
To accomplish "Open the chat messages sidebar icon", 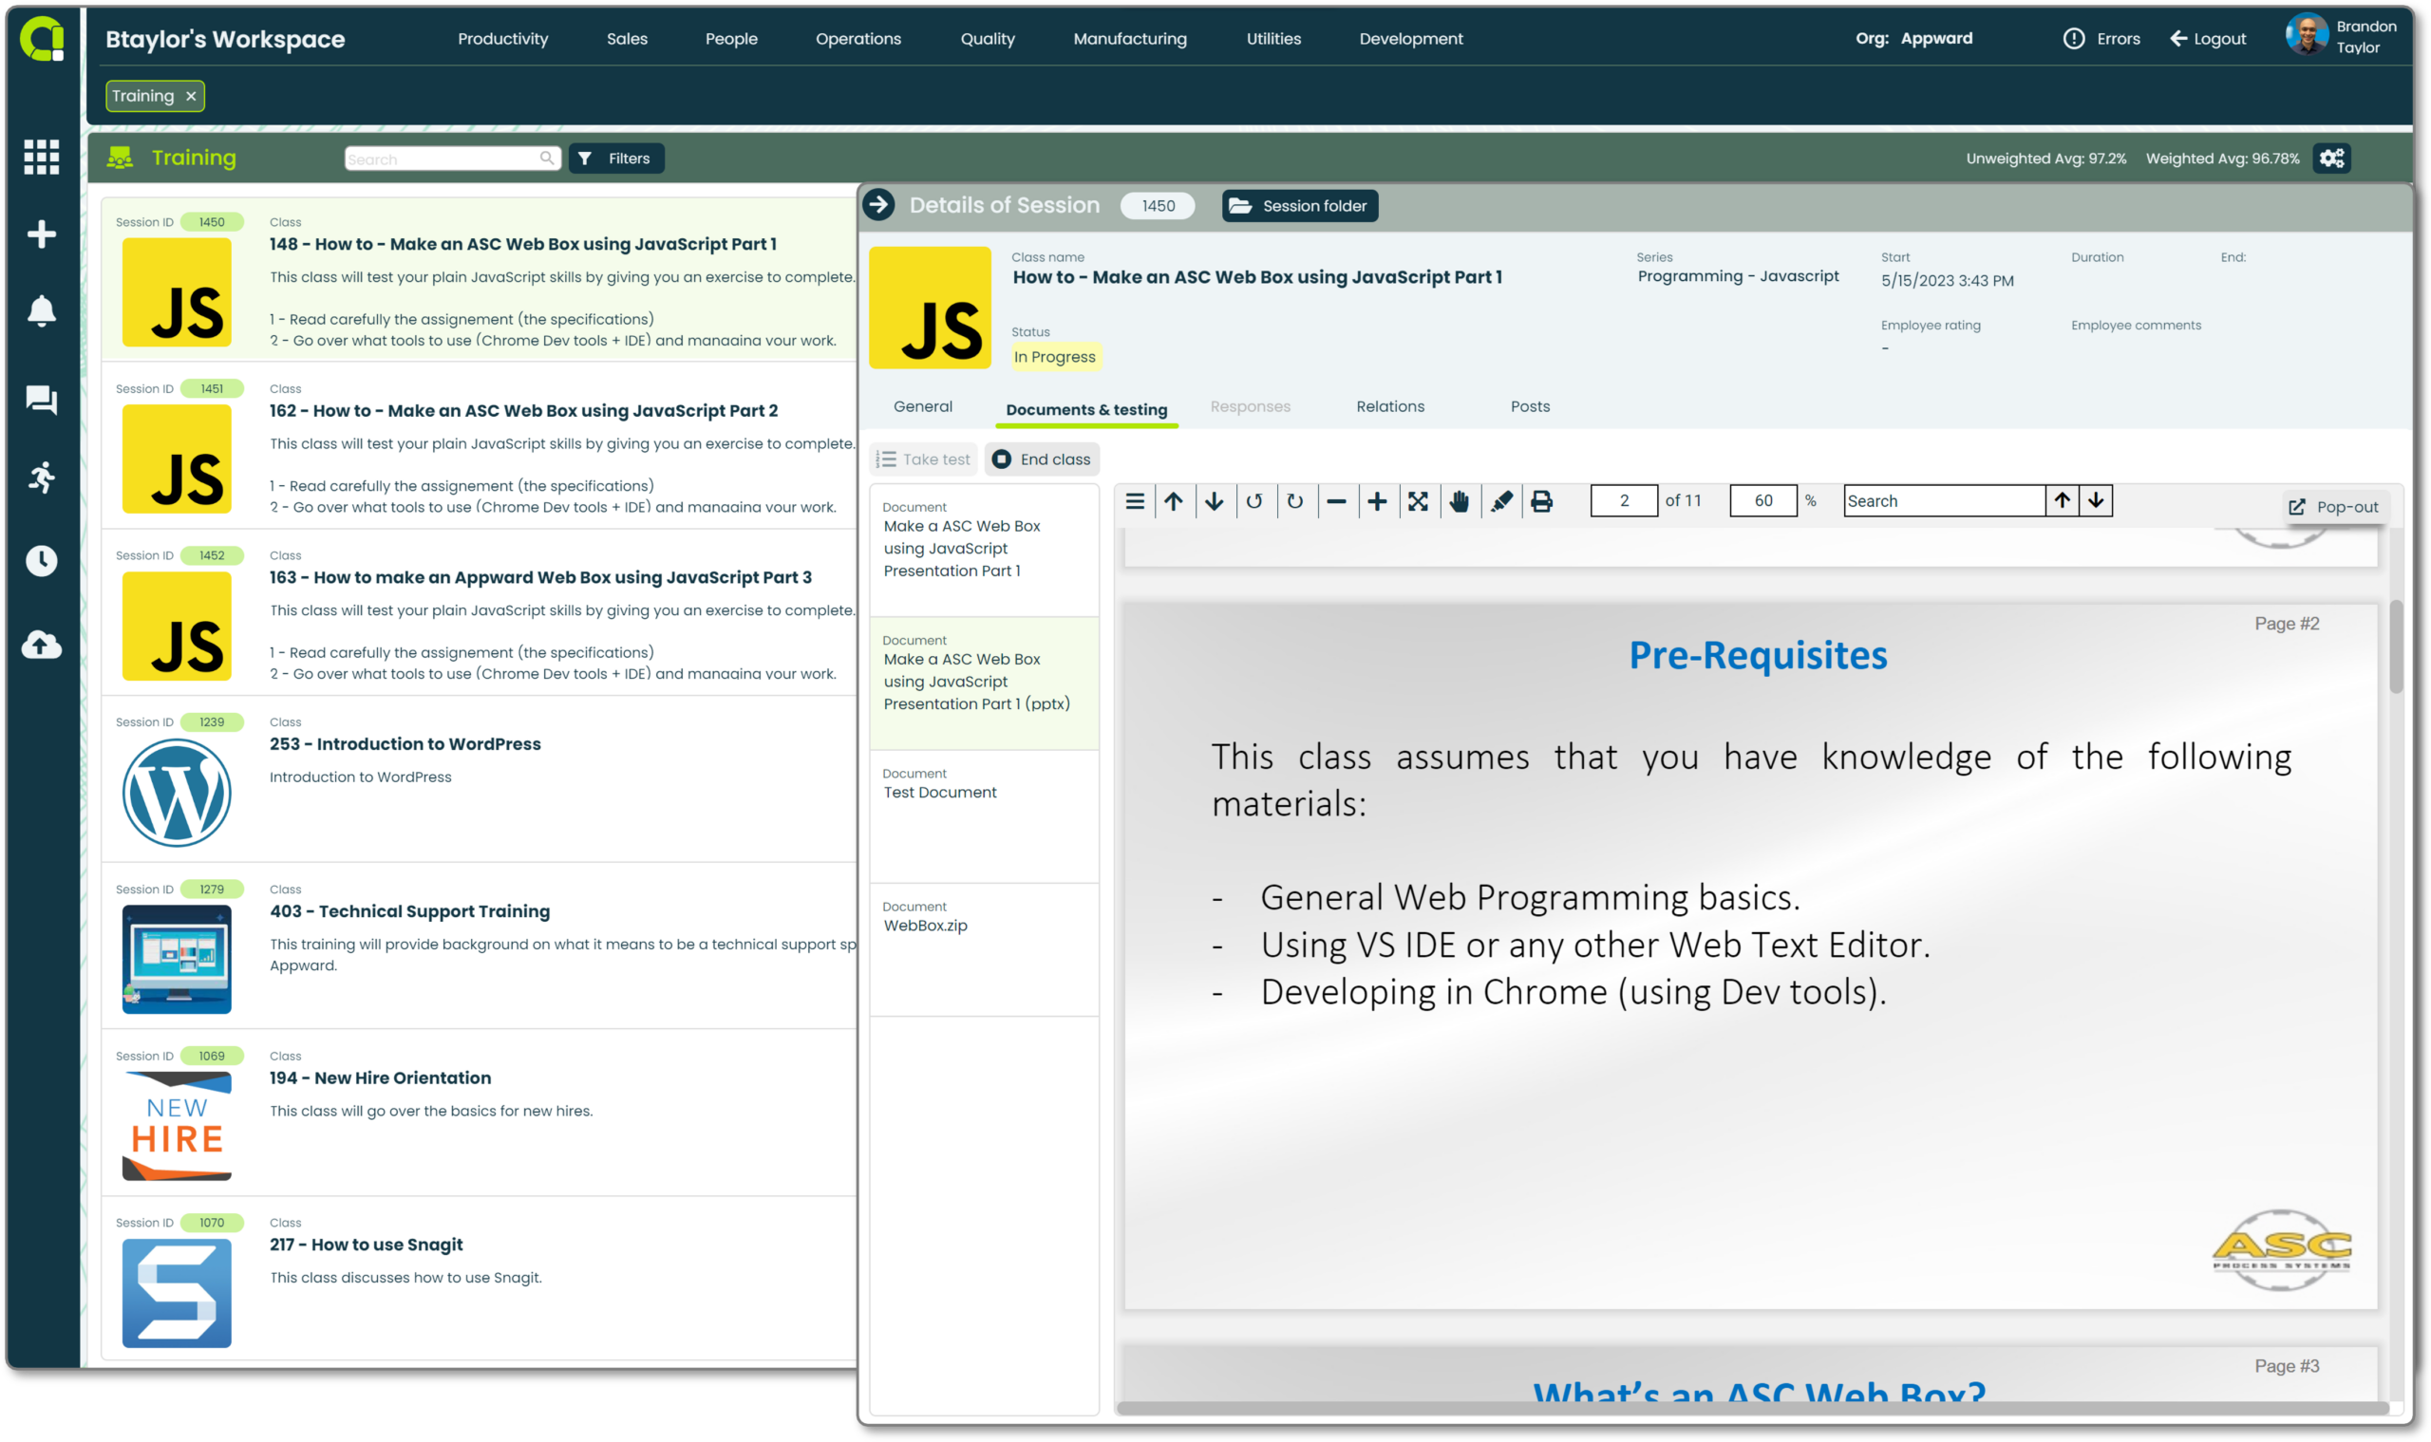I will coord(42,400).
